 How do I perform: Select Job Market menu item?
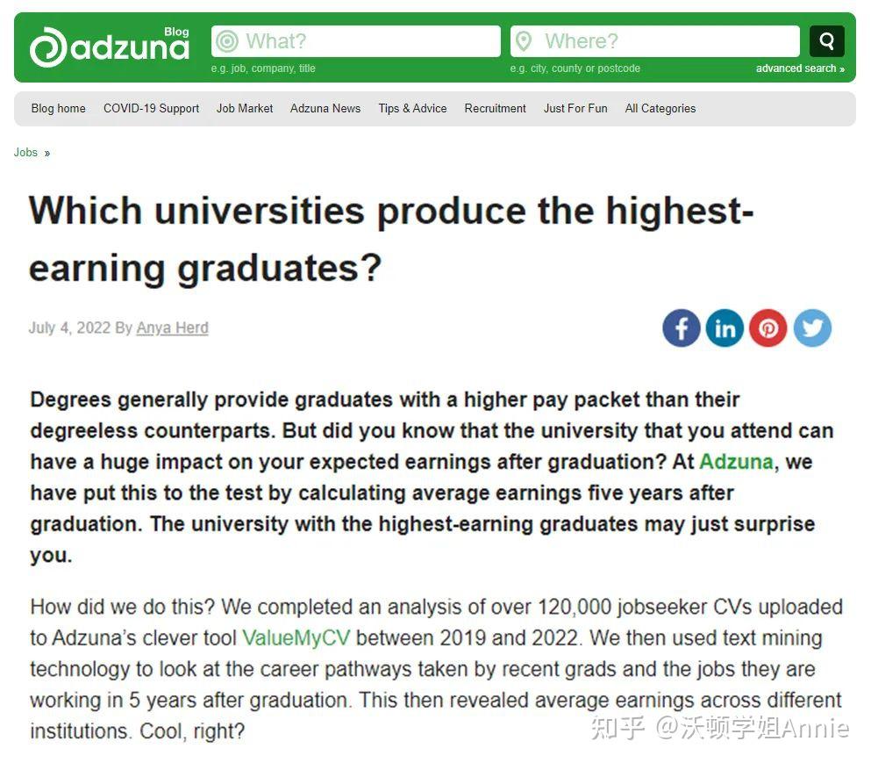click(x=245, y=109)
